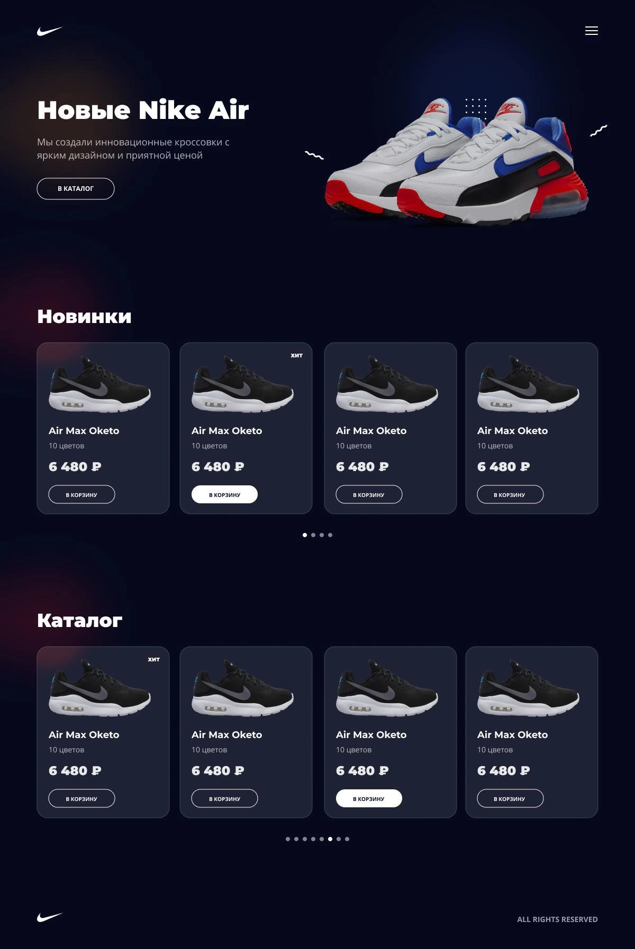Viewport: 635px width, 949px height.
Task: Select the last Новинки carousel dot
Action: click(330, 535)
